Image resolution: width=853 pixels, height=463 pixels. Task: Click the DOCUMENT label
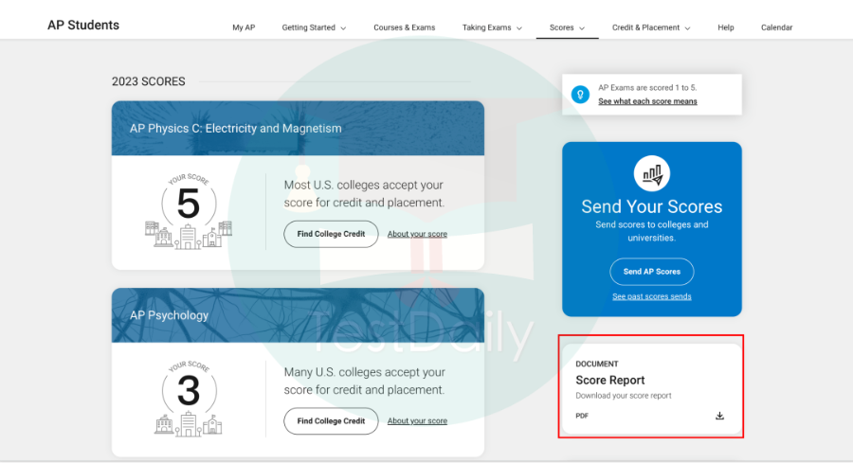[x=597, y=364]
